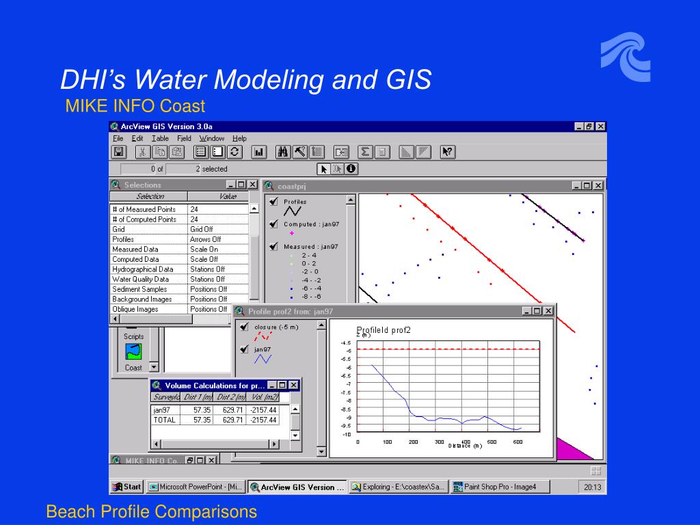Click the Calculate field icon
Image resolution: width=700 pixels, height=525 pixels.
click(x=382, y=152)
